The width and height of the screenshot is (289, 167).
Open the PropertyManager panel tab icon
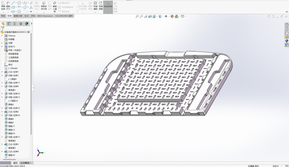9,24
